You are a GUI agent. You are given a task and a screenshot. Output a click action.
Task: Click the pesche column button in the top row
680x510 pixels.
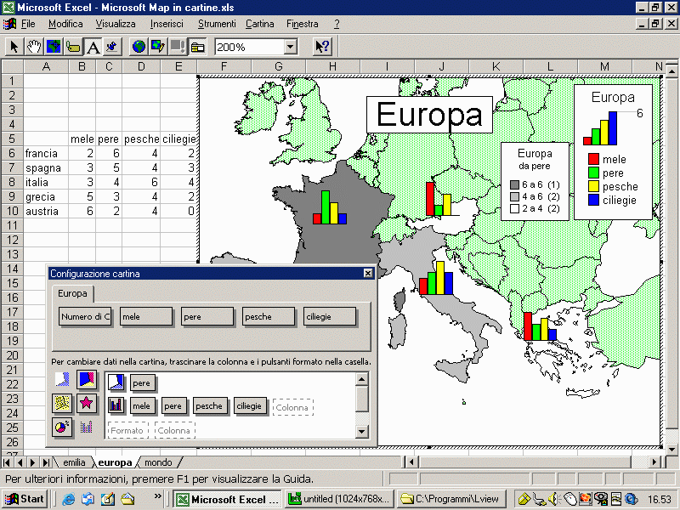tap(268, 317)
